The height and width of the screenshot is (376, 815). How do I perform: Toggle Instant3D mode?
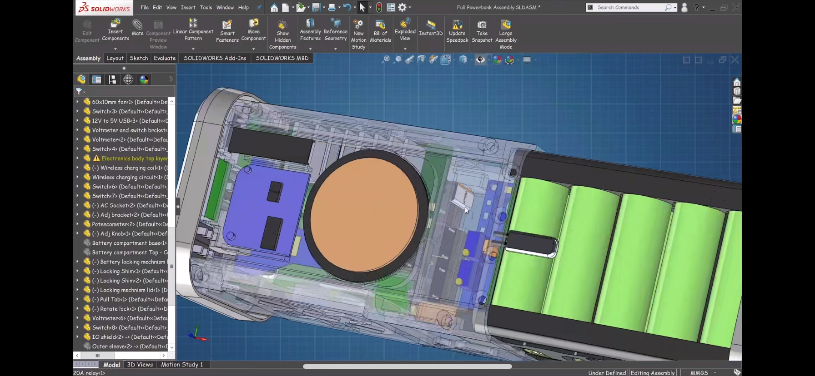431,28
